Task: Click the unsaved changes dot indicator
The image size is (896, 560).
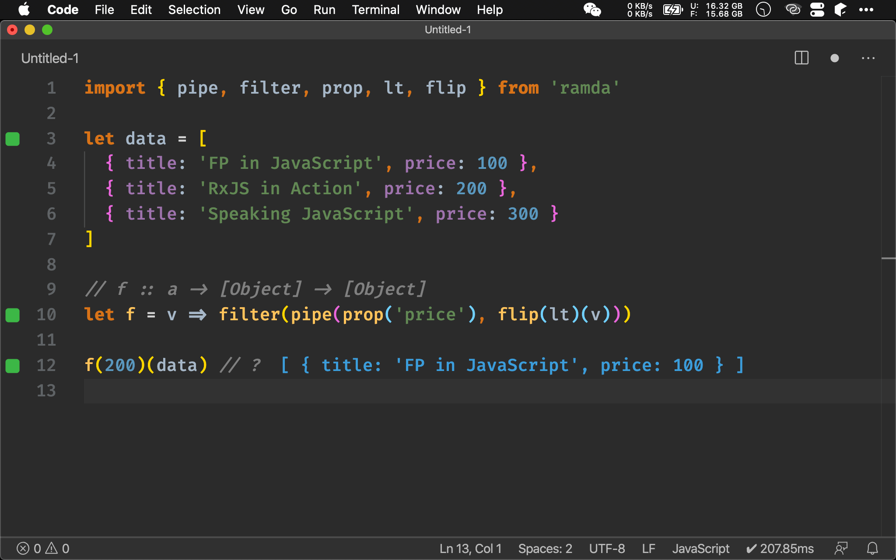Action: tap(835, 58)
